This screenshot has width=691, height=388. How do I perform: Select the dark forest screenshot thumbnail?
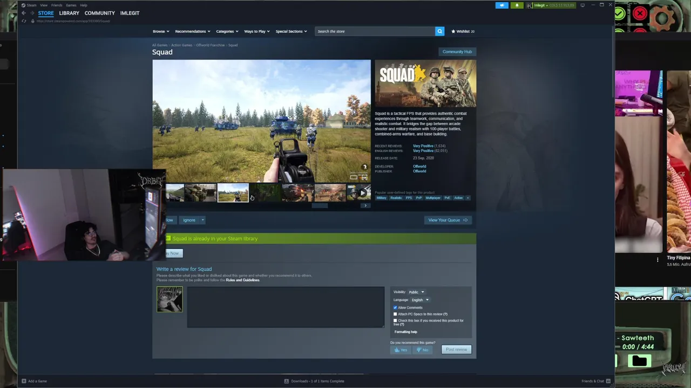pos(265,192)
